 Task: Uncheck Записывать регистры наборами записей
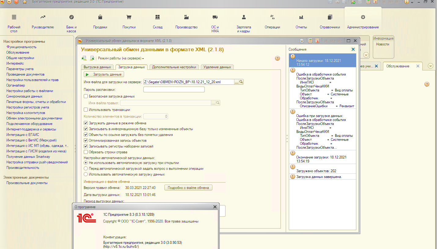(x=86, y=146)
